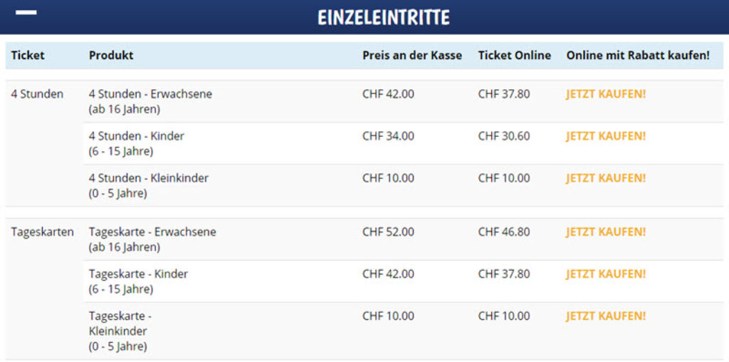Buy 4 Stunden Kleinkinder ticket online

point(606,178)
